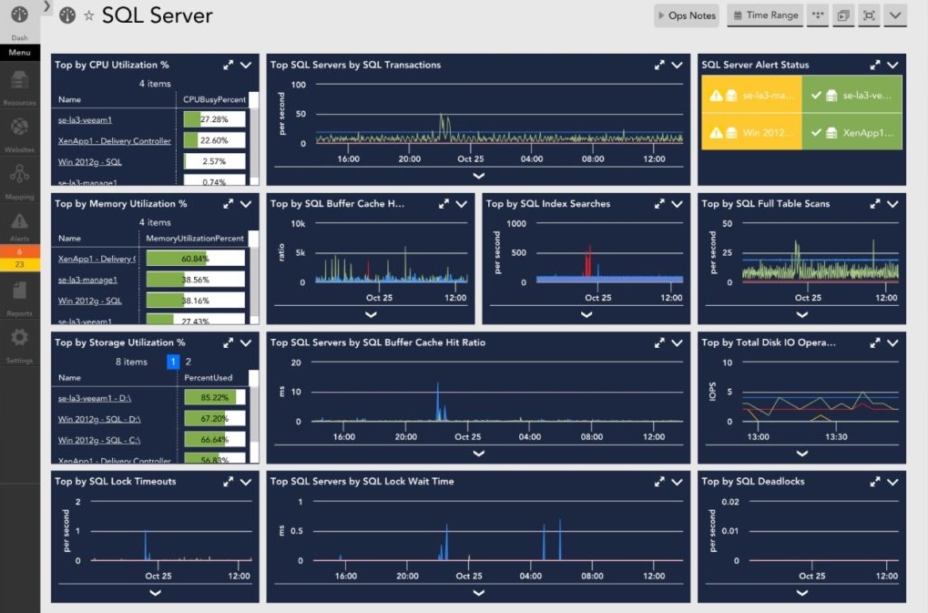Viewport: 928px width, 613px height.
Task: Go to page 2 of Storage Utilization
Action: pos(189,362)
